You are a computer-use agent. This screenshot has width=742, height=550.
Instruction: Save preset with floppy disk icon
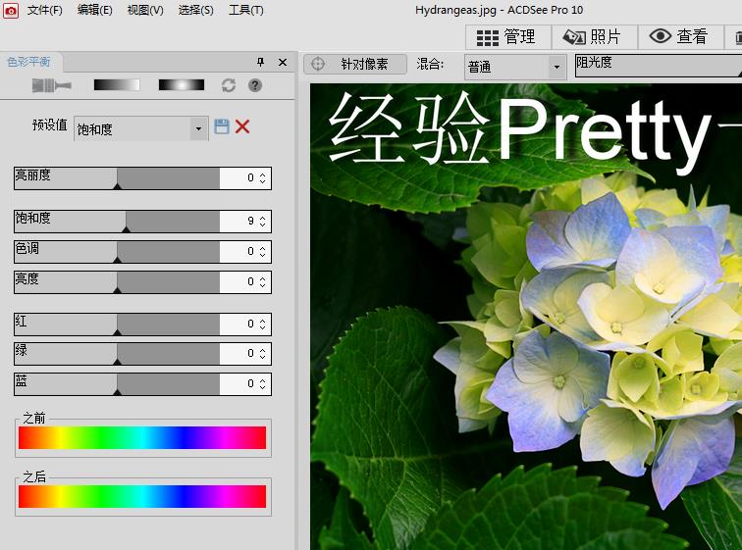click(222, 126)
